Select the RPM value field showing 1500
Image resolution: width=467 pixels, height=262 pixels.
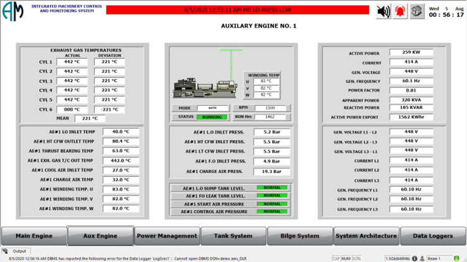point(270,108)
